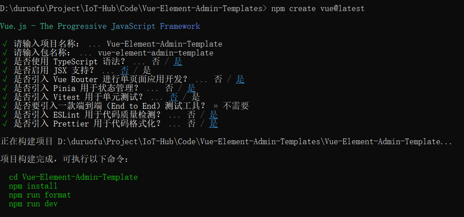Pick 否 for the Vitest unit testing prompt
Image resolution: width=464 pixels, height=217 pixels.
[x=173, y=97]
